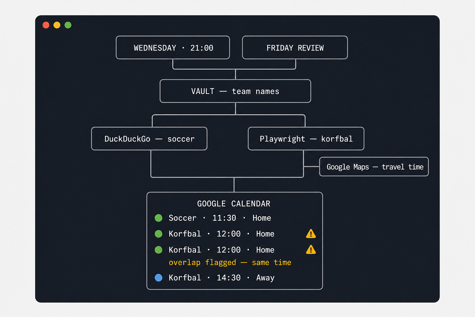Click the green dot on the first Korfbal 12:00 row
The width and height of the screenshot is (475, 317).
[x=159, y=234]
